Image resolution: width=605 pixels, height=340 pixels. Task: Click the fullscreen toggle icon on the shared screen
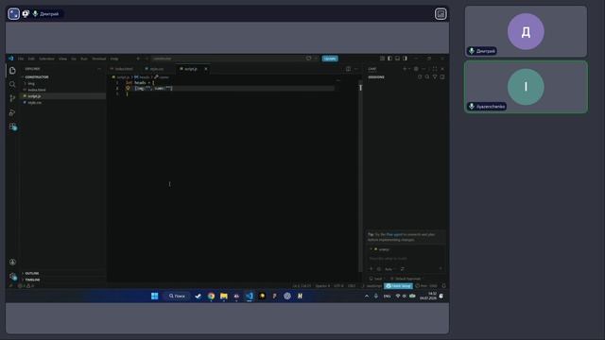[x=14, y=14]
